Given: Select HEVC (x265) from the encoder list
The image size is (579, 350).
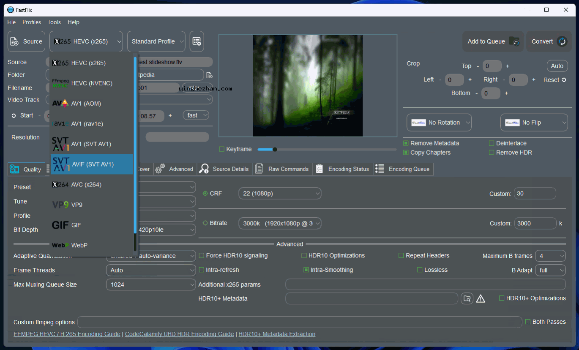Looking at the screenshot, I should pyautogui.click(x=92, y=63).
